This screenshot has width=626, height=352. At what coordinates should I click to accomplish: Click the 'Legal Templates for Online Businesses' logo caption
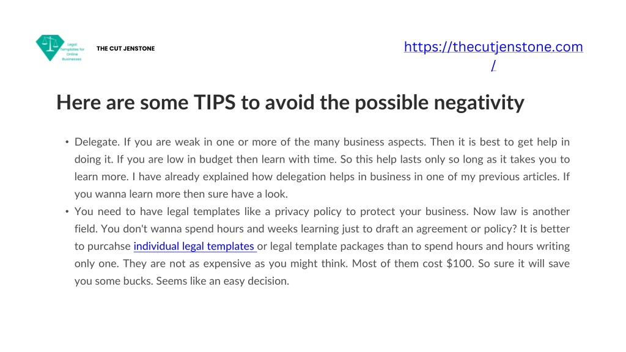click(x=72, y=52)
